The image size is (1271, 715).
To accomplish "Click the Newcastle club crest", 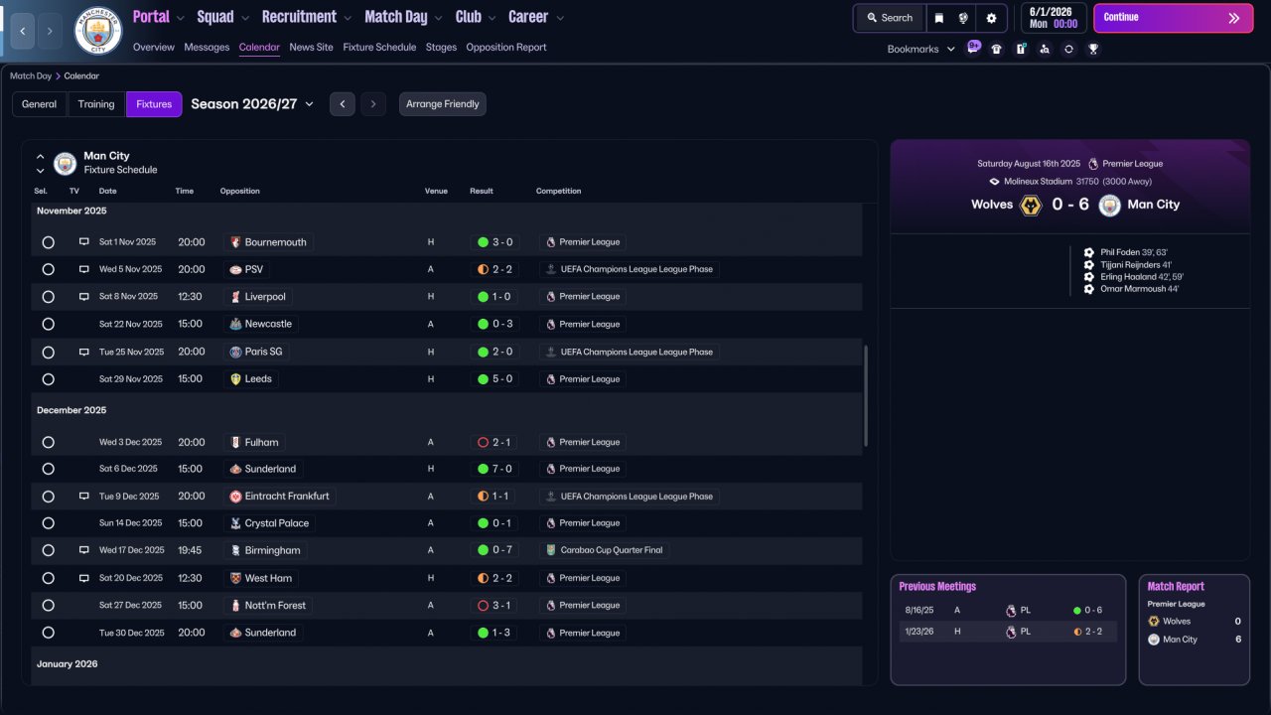I will (235, 324).
